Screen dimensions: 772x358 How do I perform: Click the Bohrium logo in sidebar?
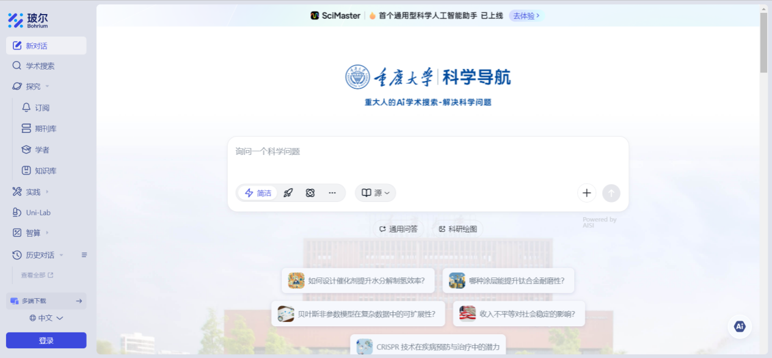click(x=28, y=20)
